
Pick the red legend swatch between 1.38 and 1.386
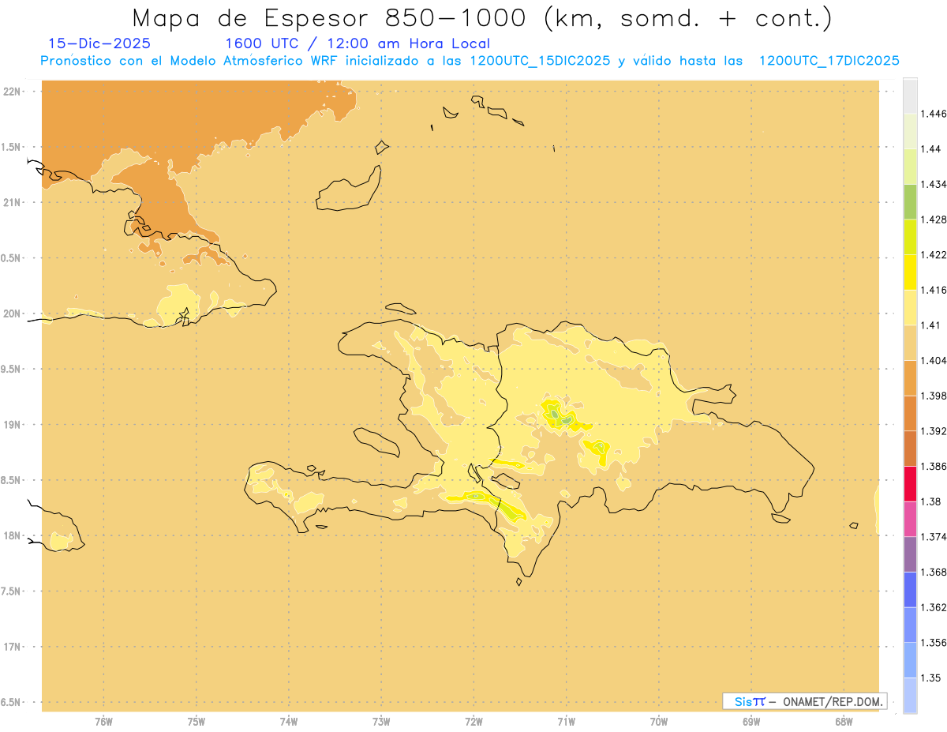[910, 483]
